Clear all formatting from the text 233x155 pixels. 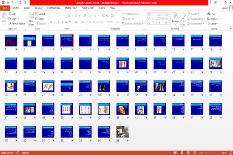coord(85,16)
